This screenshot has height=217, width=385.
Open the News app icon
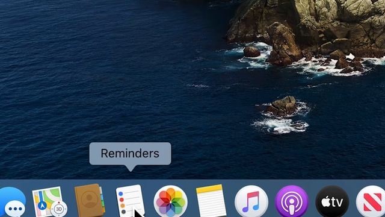(x=371, y=202)
